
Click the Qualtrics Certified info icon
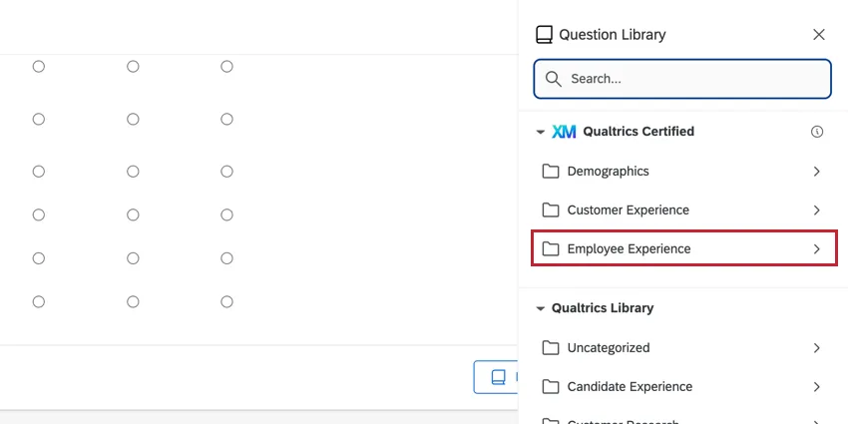(x=817, y=132)
